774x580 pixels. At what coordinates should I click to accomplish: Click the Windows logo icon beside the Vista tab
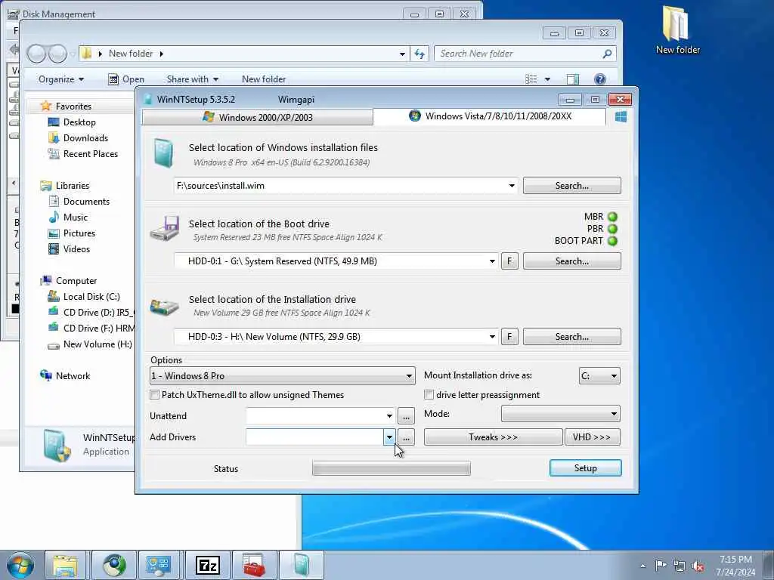pyautogui.click(x=621, y=116)
